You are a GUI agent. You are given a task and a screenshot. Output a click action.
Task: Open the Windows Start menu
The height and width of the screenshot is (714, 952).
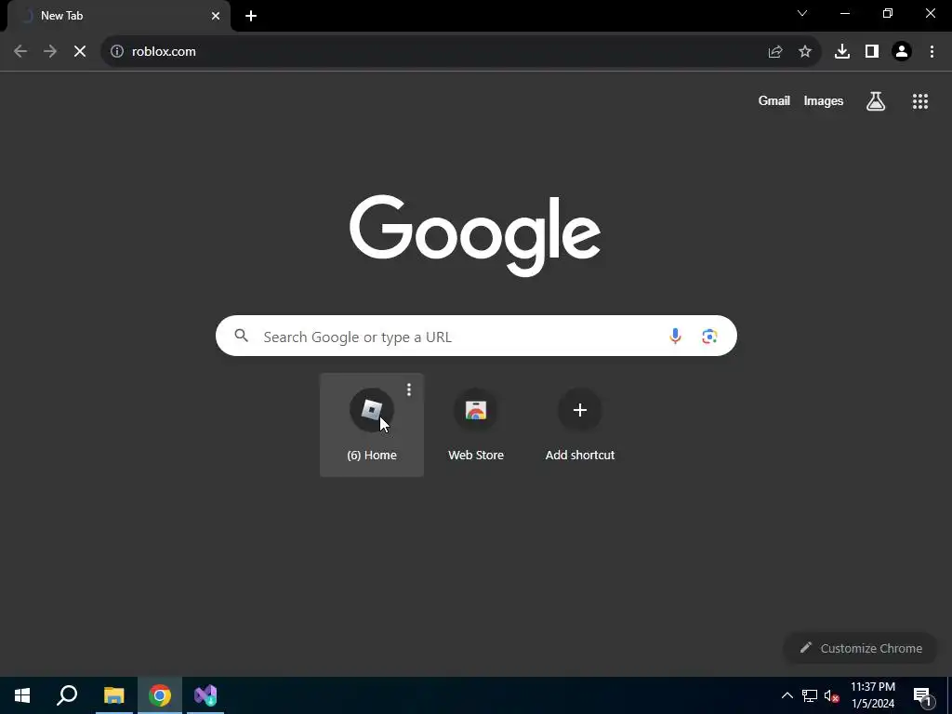22,695
